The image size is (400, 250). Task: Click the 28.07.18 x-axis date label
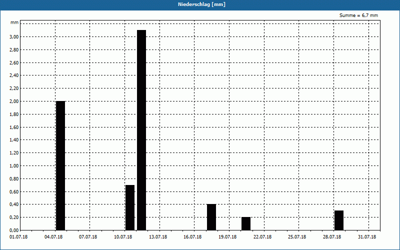point(332,237)
